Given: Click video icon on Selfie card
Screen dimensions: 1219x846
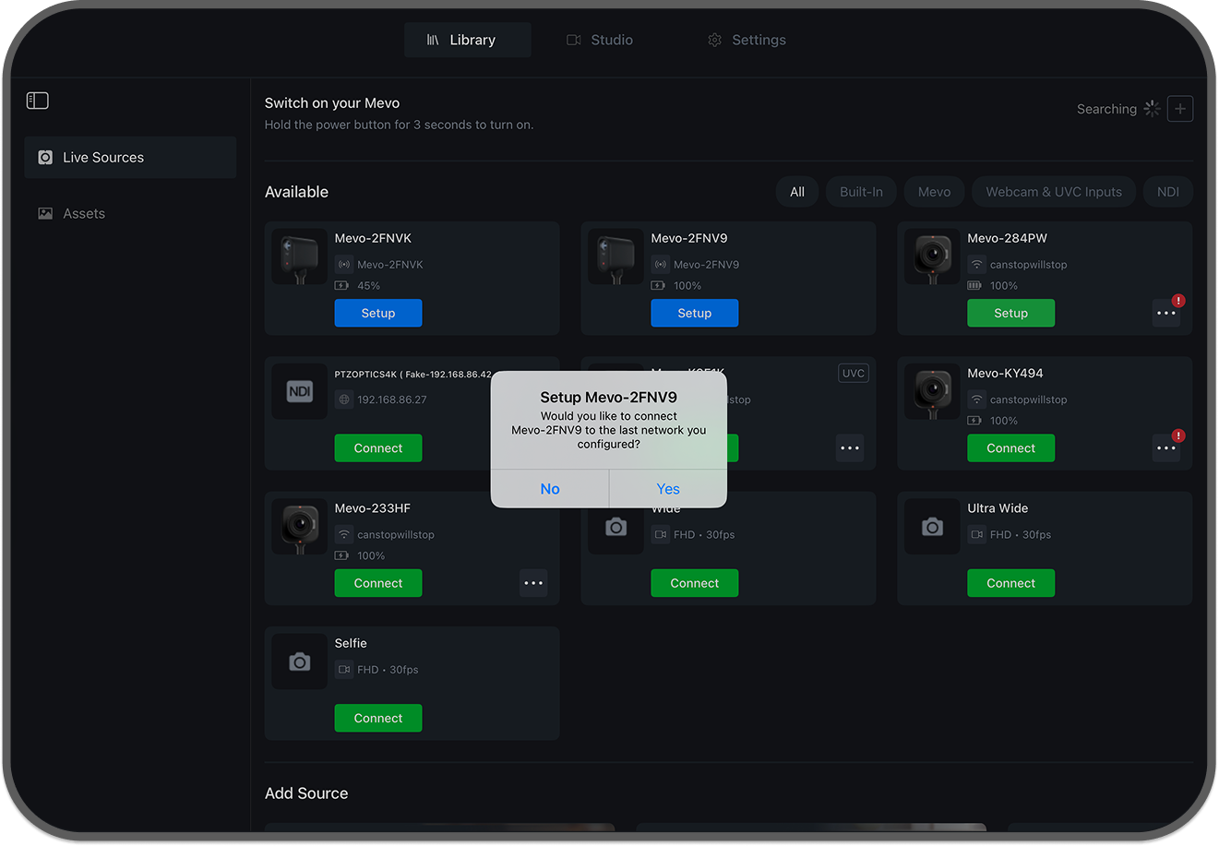Looking at the screenshot, I should click(344, 670).
